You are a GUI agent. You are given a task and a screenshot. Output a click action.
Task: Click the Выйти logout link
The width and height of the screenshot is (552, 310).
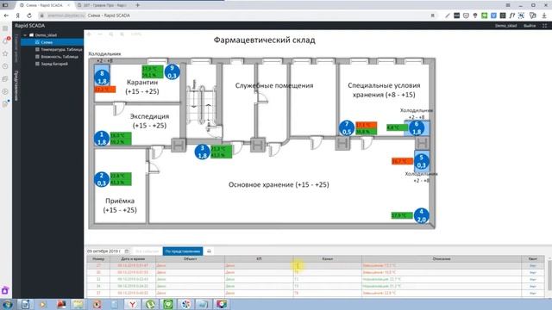(530, 26)
